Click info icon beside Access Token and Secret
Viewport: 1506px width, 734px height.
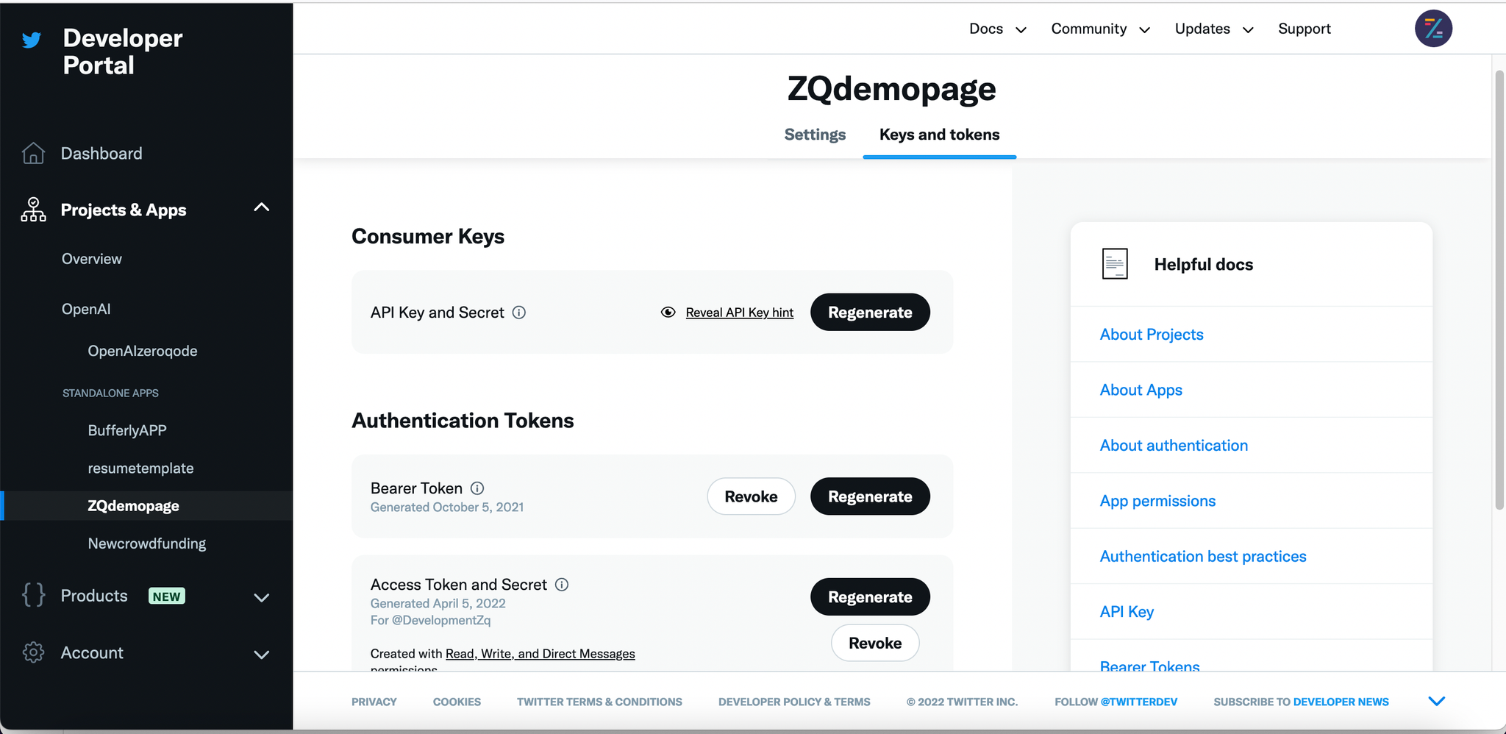tap(562, 585)
